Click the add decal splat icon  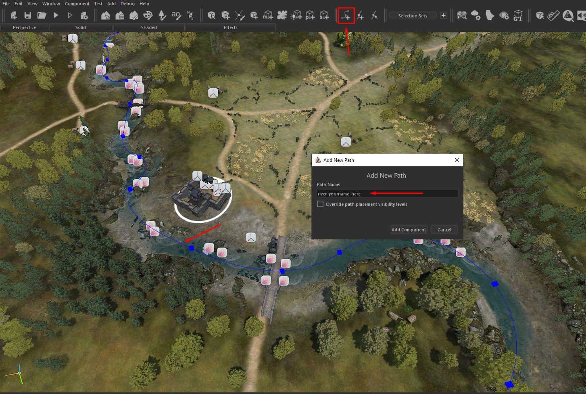(282, 15)
